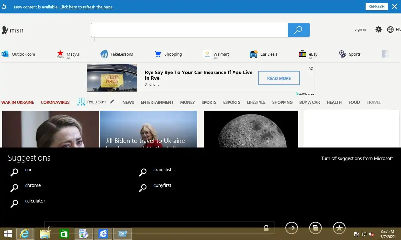Open the Outlook.com shortcut
401x240 pixels.
pyautogui.click(x=18, y=54)
